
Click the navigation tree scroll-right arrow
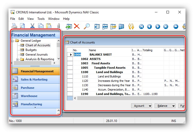(x=54, y=63)
